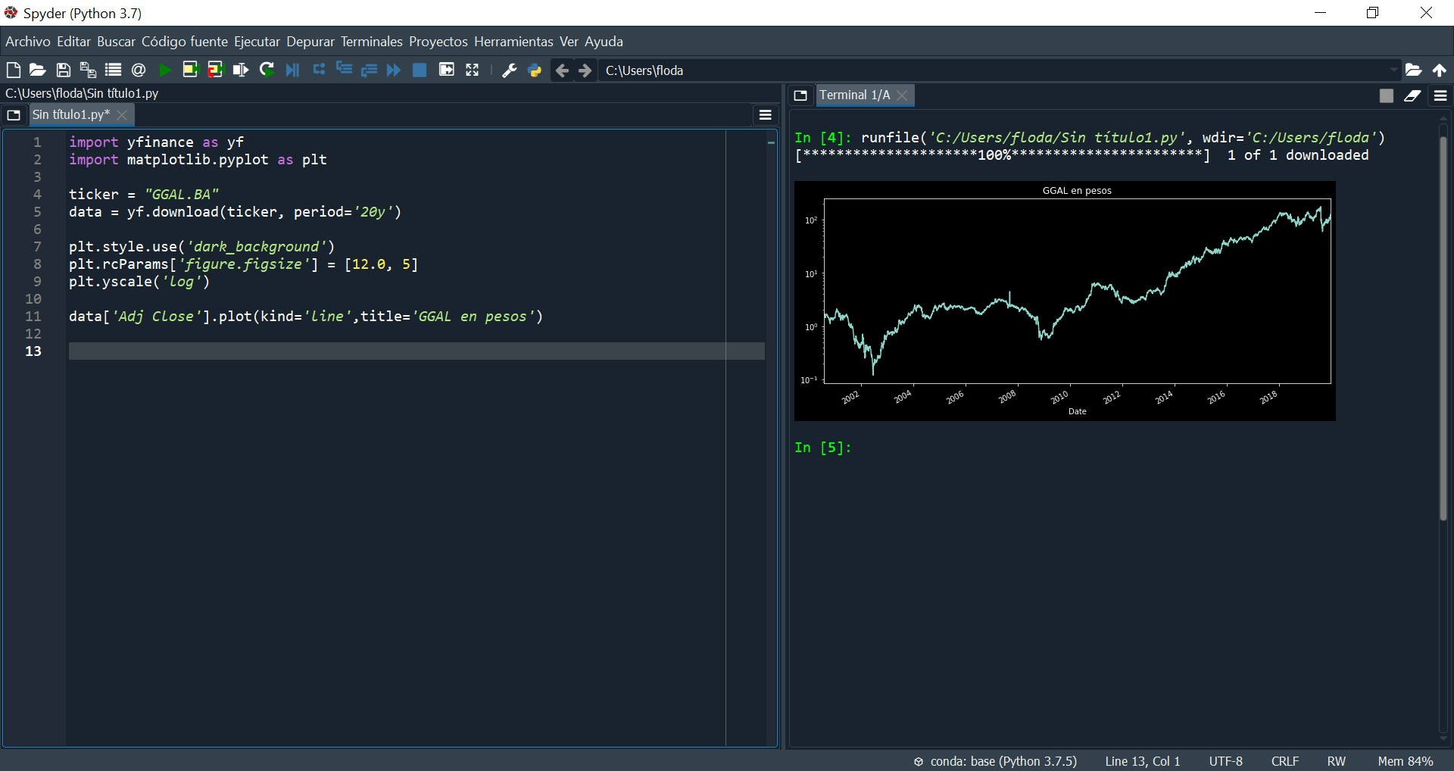Click the RW permission status

click(x=1337, y=761)
